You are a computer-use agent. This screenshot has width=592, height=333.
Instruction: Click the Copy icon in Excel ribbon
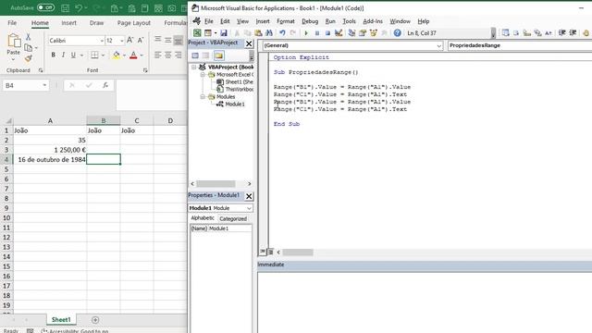tap(28, 48)
